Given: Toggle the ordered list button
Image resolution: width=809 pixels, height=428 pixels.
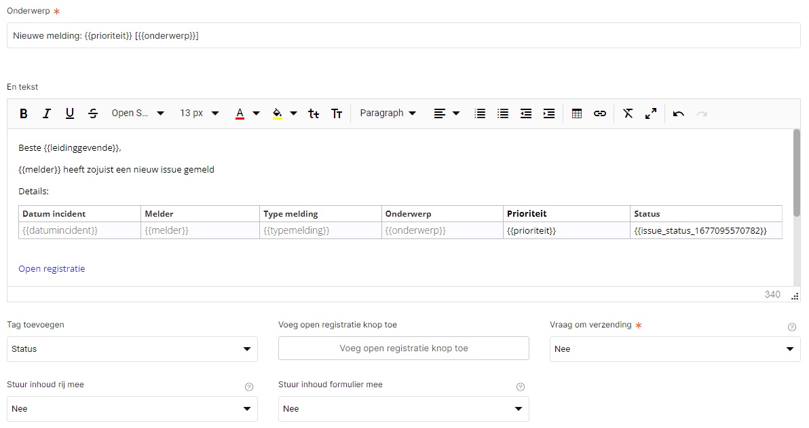Looking at the screenshot, I should click(x=480, y=113).
